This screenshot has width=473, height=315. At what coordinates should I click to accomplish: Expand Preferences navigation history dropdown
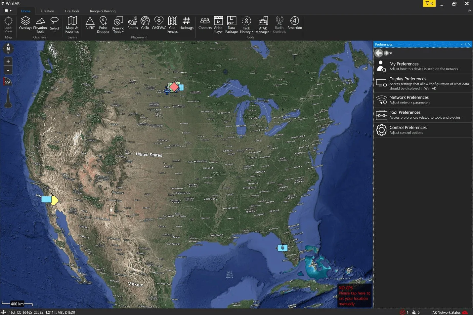click(x=391, y=53)
